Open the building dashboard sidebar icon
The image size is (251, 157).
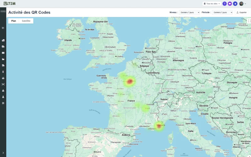coord(3,41)
